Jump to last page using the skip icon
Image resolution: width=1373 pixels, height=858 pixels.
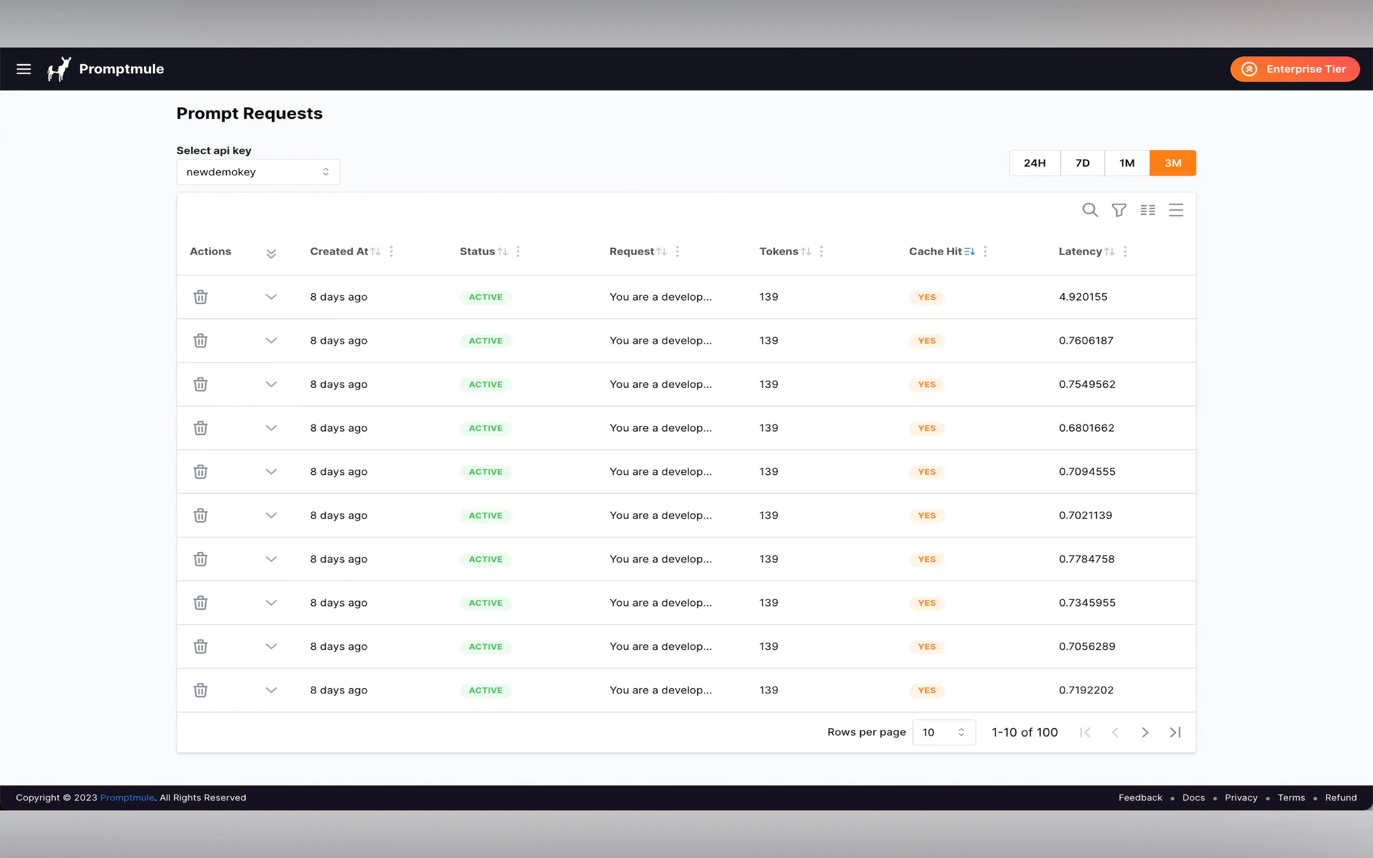click(1174, 732)
